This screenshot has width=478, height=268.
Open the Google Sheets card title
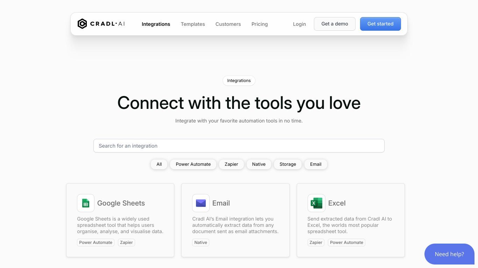click(x=121, y=203)
